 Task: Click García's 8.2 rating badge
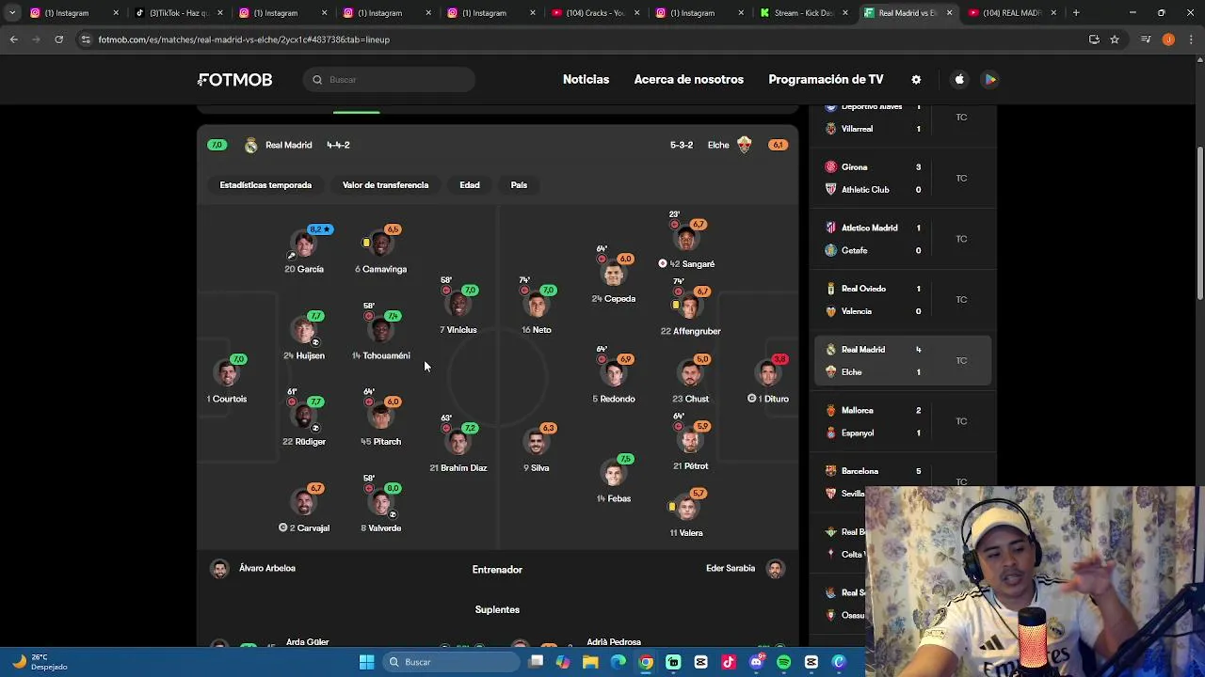[320, 229]
